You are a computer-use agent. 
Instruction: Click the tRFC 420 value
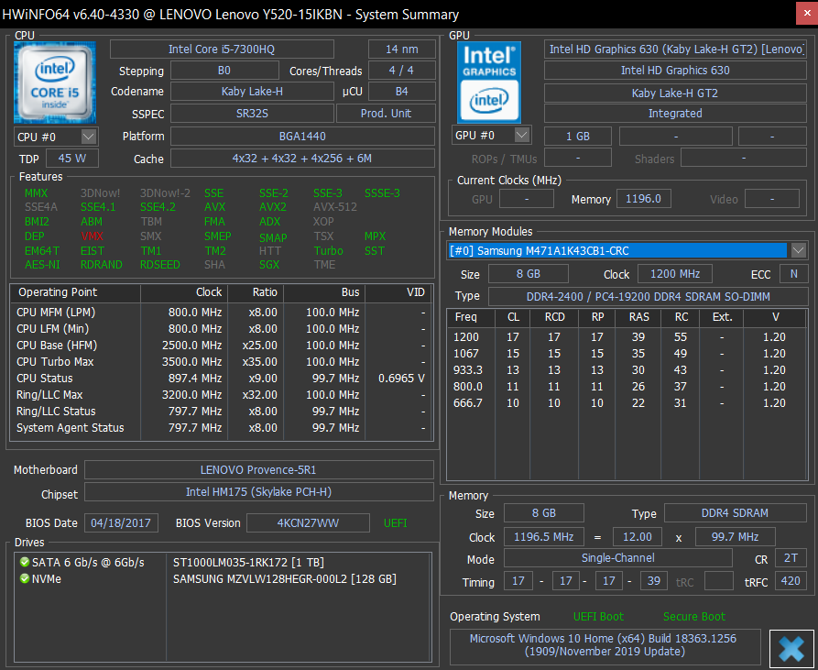[x=791, y=581]
